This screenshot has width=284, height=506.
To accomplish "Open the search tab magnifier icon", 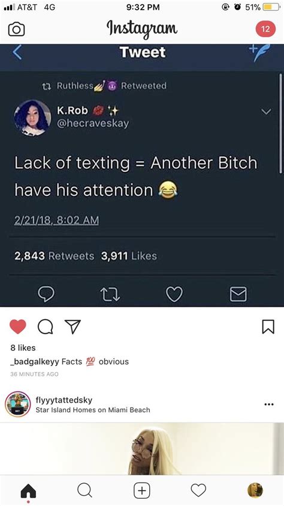I will [x=85, y=490].
